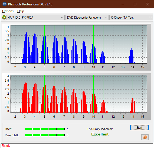Open the Help menu
The width and height of the screenshot is (154, 149).
point(21,11)
